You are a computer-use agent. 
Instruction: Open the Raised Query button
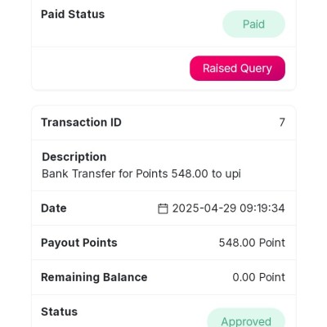[237, 69]
